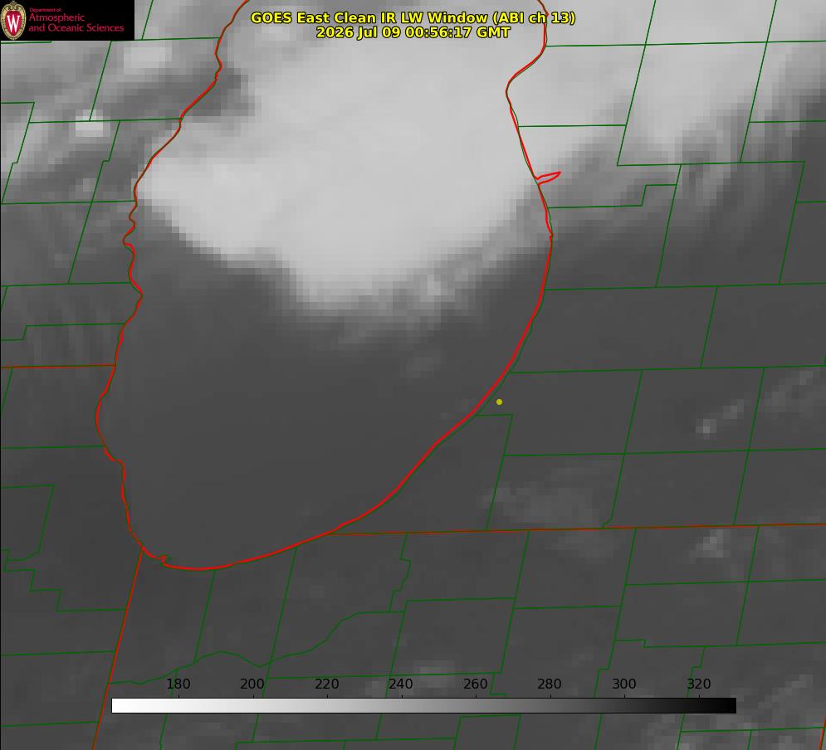Viewport: 826px width, 750px height.
Task: Click the 320 tick label on colorbar
Action: (699, 684)
